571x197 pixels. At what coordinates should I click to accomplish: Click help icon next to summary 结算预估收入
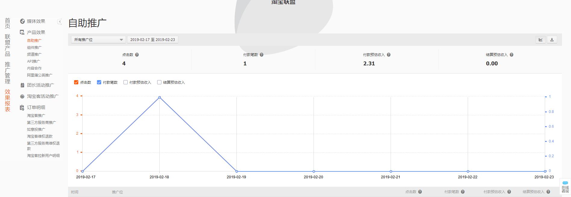pyautogui.click(x=512, y=55)
